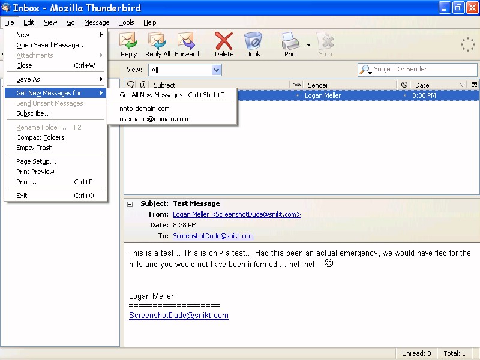This screenshot has width=480, height=360.
Task: Click the Reply toolbar icon
Action: [x=128, y=44]
